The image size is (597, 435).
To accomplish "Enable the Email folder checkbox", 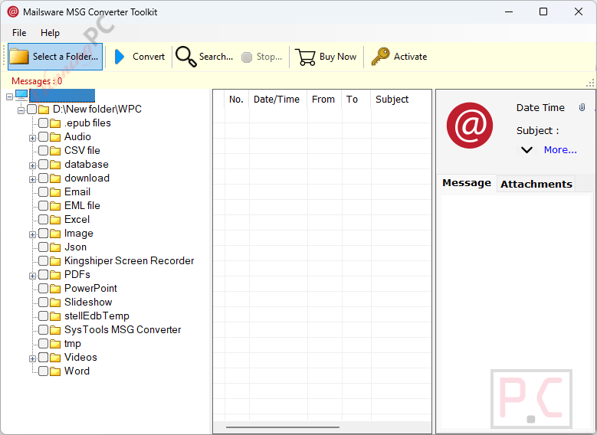I will click(x=44, y=191).
